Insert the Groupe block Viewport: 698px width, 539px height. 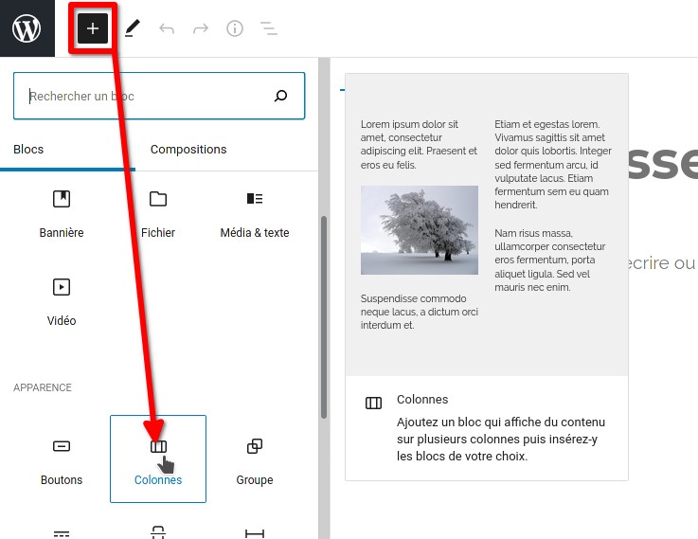[x=254, y=459]
